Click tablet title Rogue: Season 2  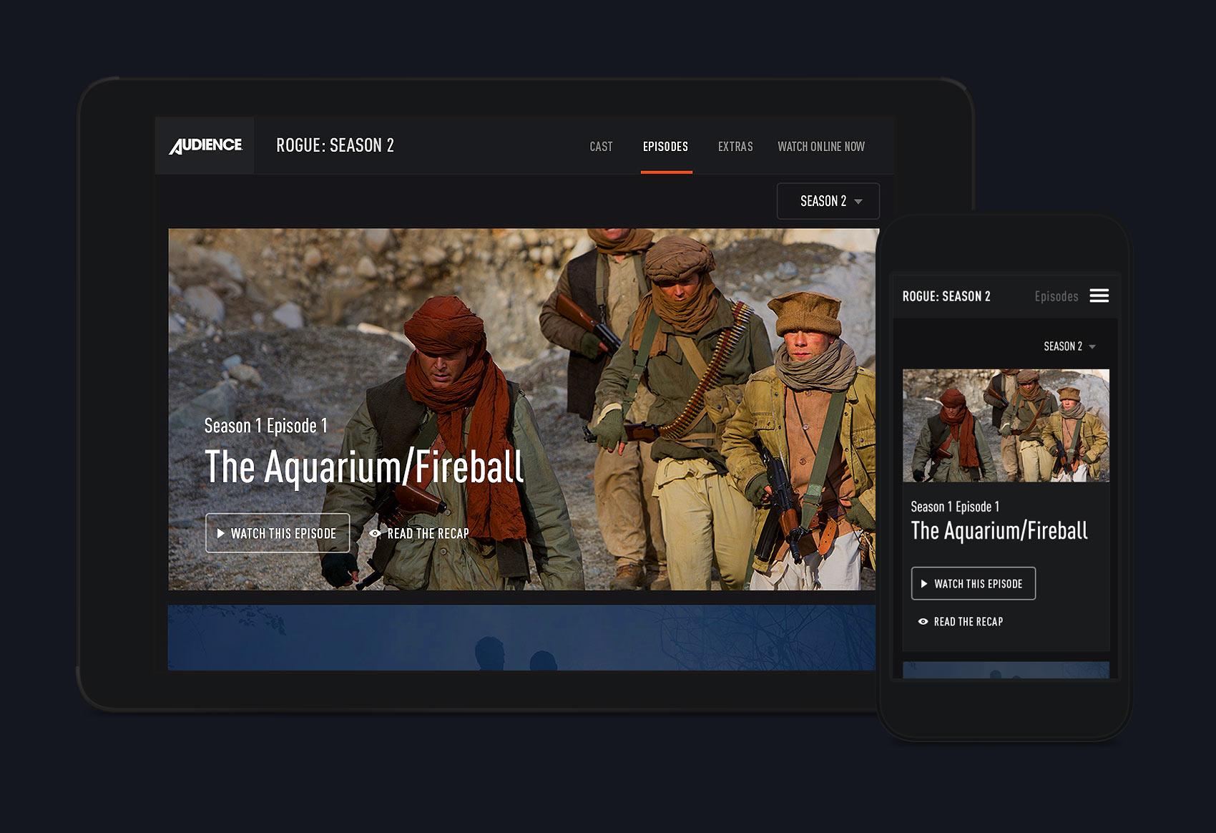coord(335,145)
